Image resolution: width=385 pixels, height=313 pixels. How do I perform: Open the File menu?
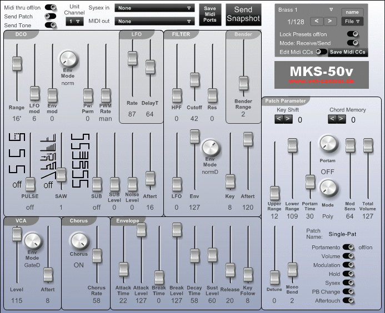click(x=352, y=21)
